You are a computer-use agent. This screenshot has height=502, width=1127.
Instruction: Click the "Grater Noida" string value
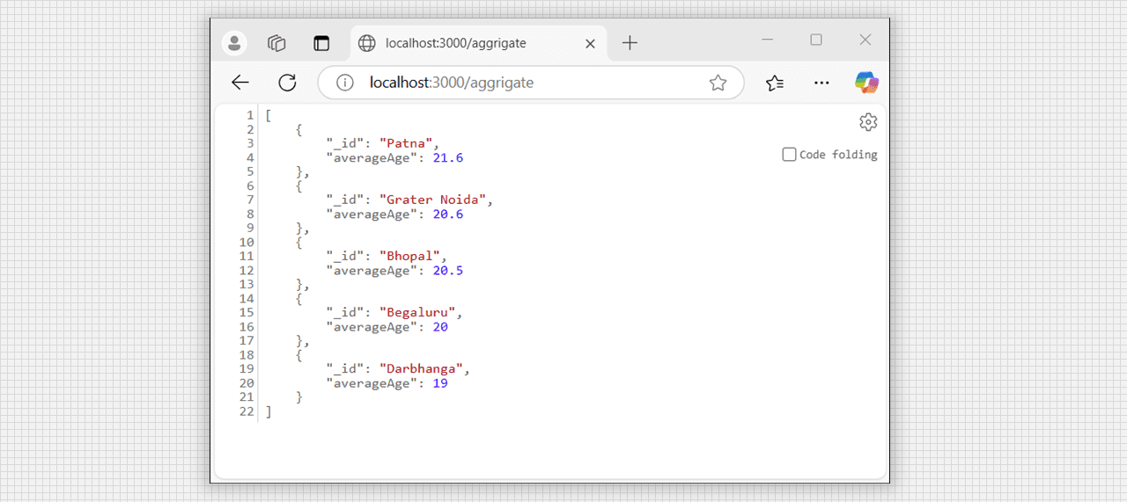[x=432, y=200]
